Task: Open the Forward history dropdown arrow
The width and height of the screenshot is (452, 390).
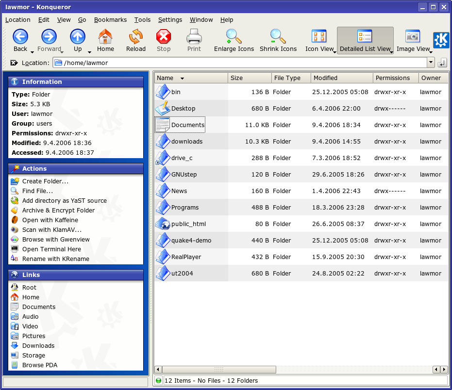Action: [62, 52]
